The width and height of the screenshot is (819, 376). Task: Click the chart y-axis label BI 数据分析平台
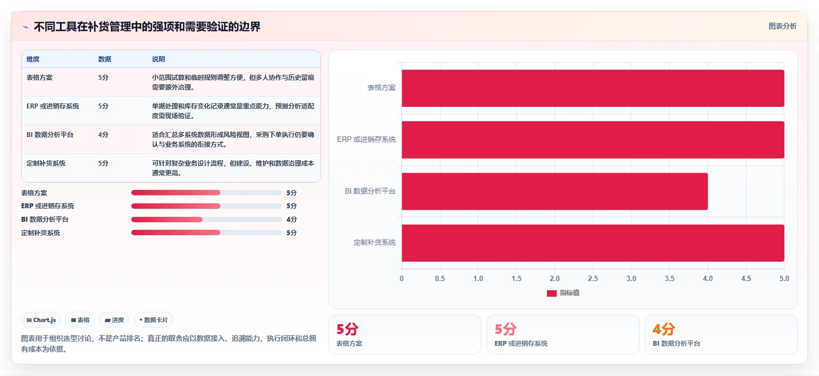click(370, 192)
